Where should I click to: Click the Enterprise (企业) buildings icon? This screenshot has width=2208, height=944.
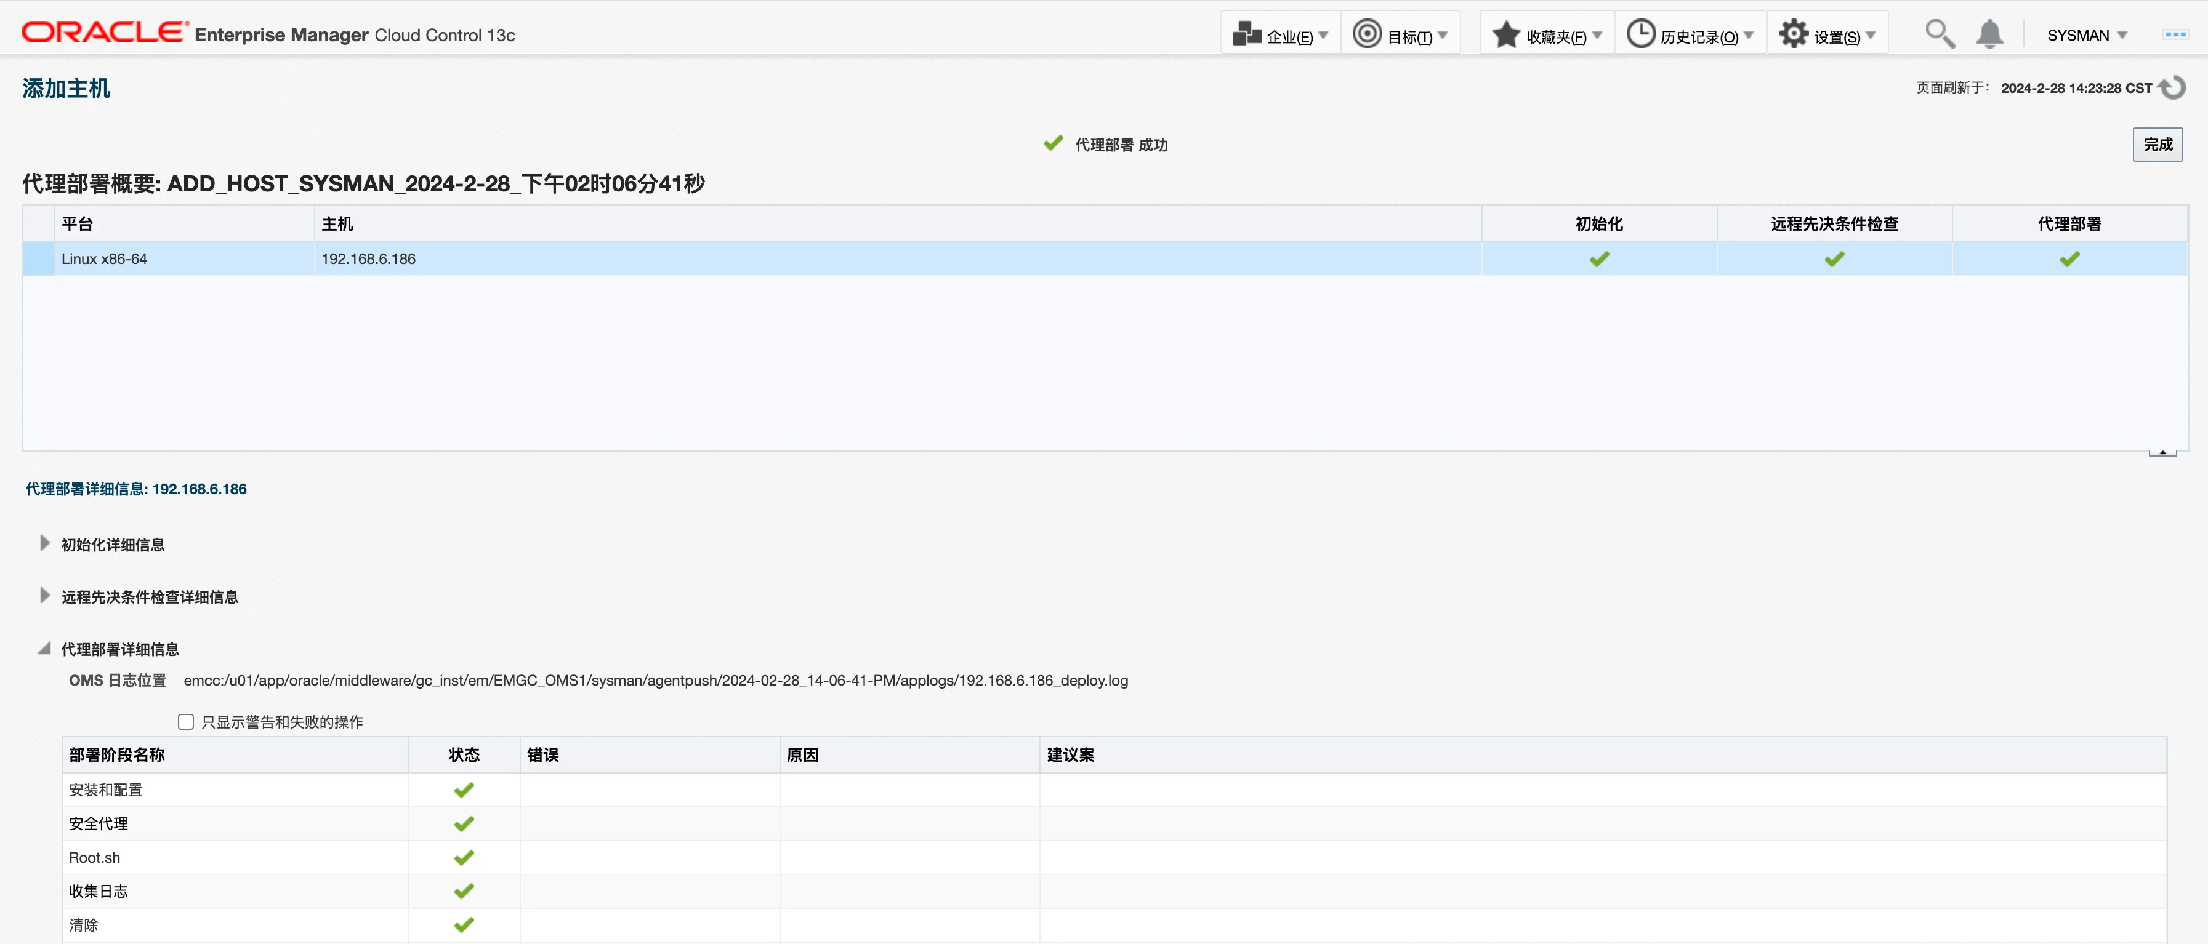[1246, 34]
